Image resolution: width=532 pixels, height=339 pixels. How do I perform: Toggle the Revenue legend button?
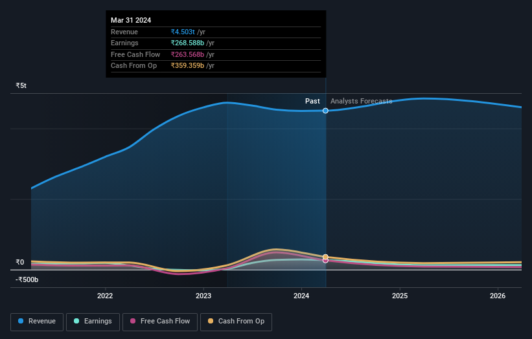pyautogui.click(x=37, y=322)
